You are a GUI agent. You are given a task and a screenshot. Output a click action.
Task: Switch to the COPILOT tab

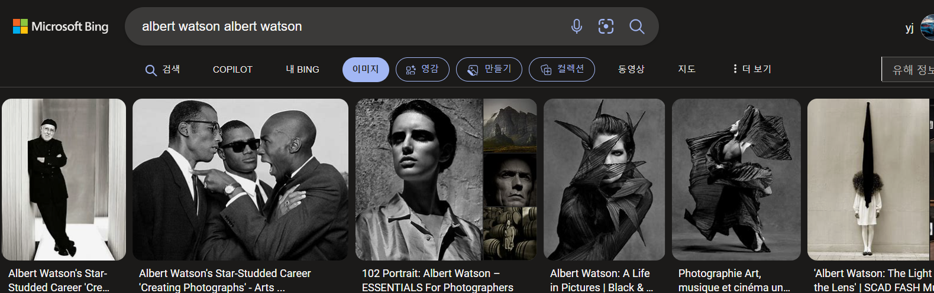(232, 70)
